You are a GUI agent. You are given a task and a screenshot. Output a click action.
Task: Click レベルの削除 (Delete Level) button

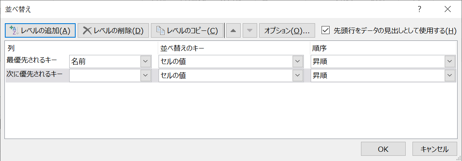tap(113, 30)
